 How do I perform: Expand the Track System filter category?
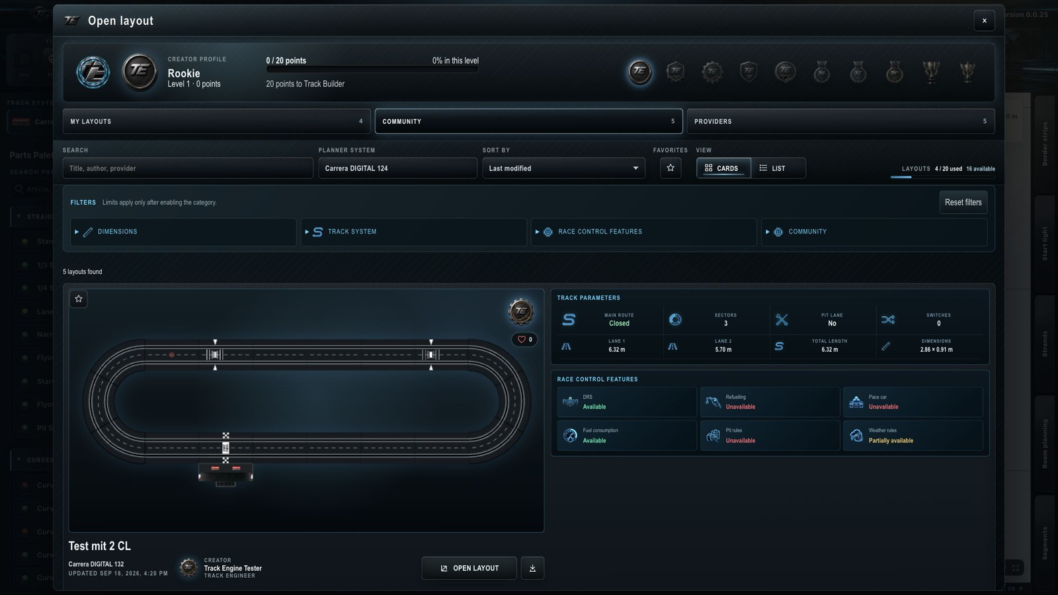click(413, 232)
